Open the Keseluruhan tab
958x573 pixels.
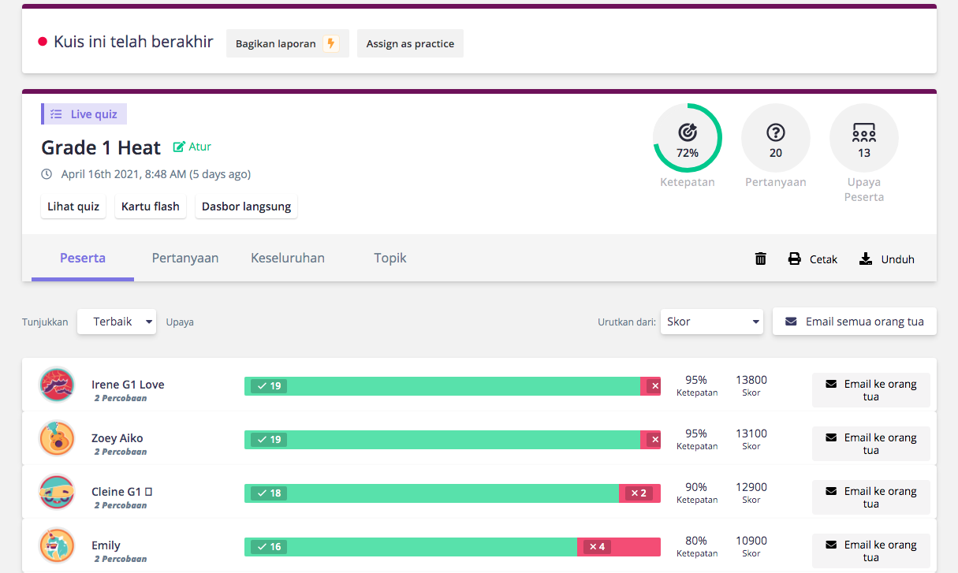288,258
